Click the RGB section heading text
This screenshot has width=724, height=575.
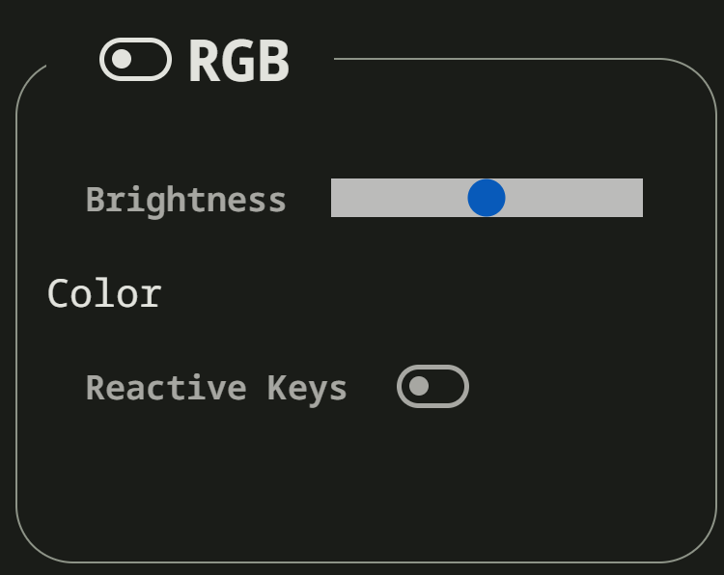[238, 61]
